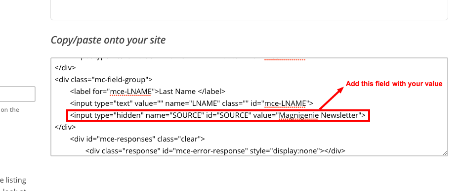Click the partial input field at left edge
462x191 pixels.
pyautogui.click(x=17, y=94)
